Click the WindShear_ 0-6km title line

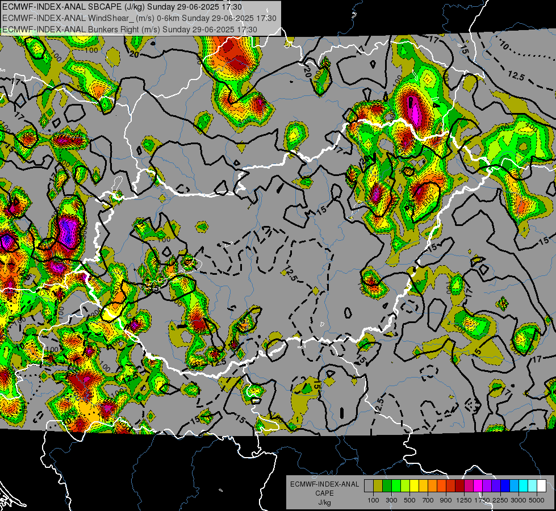point(139,18)
